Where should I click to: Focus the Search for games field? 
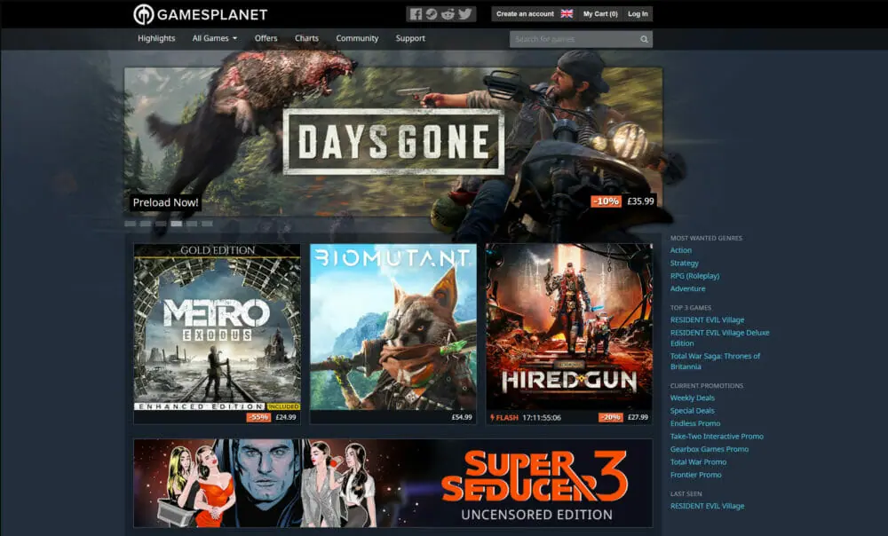(x=573, y=39)
